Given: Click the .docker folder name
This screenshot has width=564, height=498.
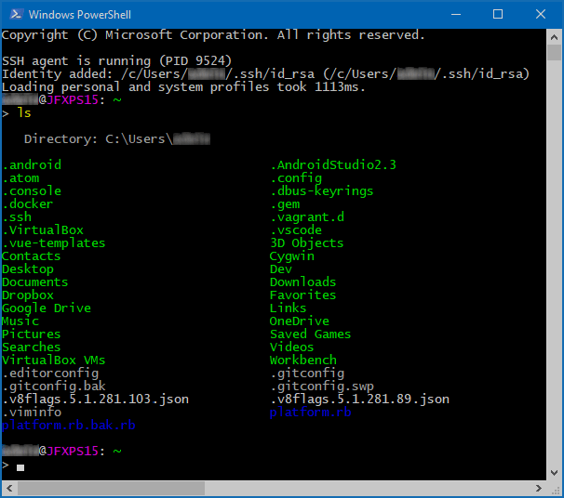Looking at the screenshot, I should tap(28, 204).
